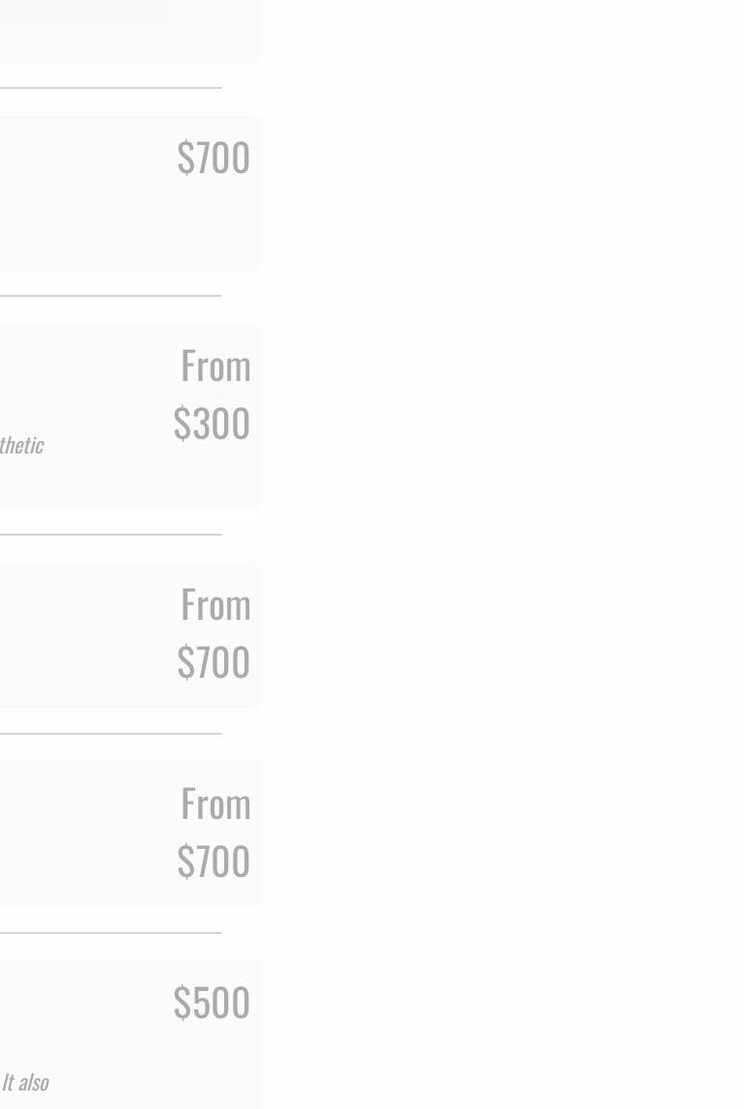Click divider between the two From $700 cards
Image resolution: width=744 pixels, height=1109 pixels.
pyautogui.click(x=110, y=734)
